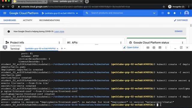The height and width of the screenshot is (108, 192).
Task: Dismiss the COVID-19 banner
Action: pos(178,31)
